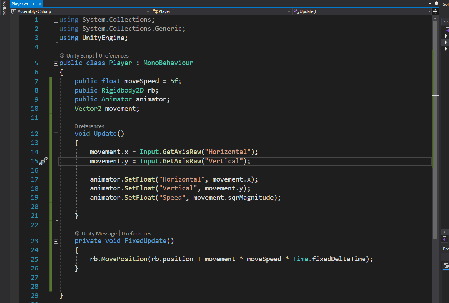This screenshot has height=303, width=449.
Task: Collapse the FixedUpdate method region
Action: tap(56, 241)
